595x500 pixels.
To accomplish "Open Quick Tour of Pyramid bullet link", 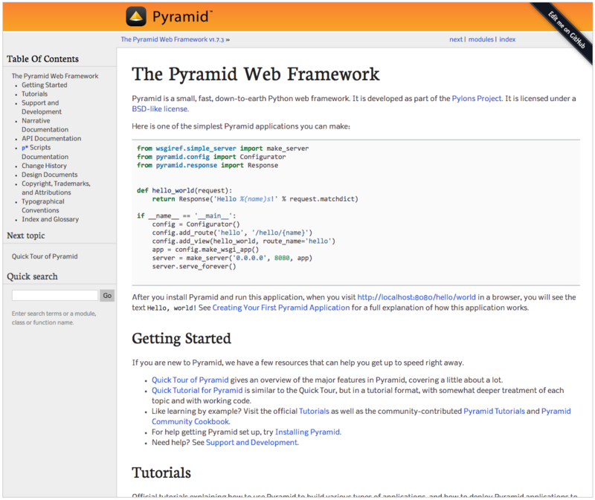I will click(x=190, y=380).
